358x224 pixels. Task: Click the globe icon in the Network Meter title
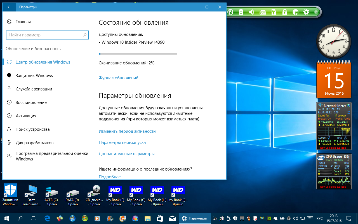click(x=348, y=106)
